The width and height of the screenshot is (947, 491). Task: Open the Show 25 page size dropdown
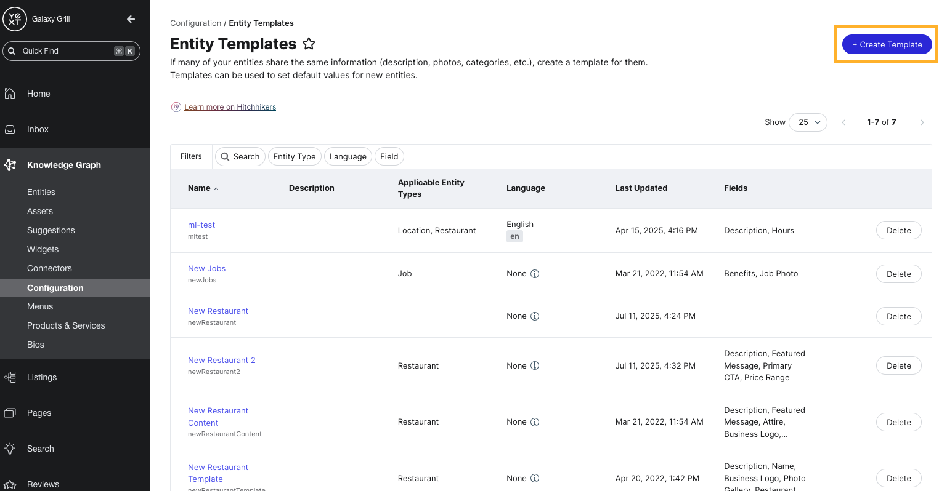(808, 122)
